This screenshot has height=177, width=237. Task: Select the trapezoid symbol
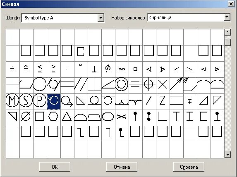(x=94, y=117)
